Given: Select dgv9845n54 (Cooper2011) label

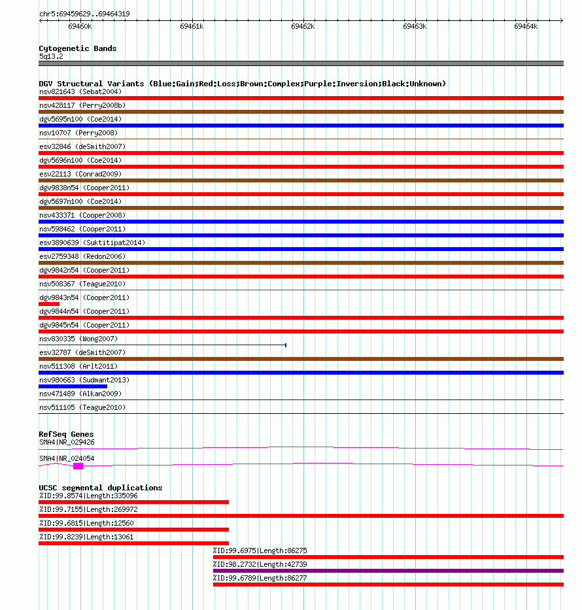Looking at the screenshot, I should point(84,325).
